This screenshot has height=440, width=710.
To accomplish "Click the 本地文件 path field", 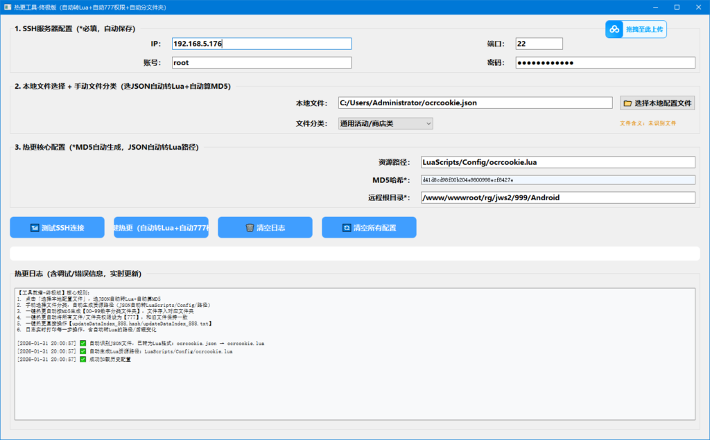I will (x=475, y=103).
